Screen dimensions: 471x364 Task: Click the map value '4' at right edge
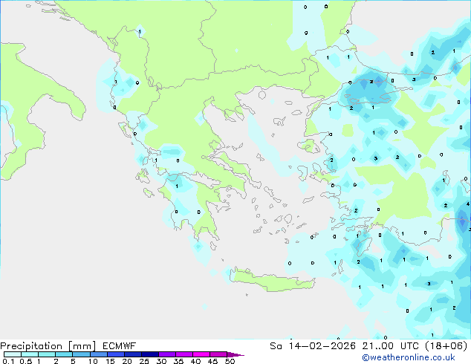pos(468,204)
